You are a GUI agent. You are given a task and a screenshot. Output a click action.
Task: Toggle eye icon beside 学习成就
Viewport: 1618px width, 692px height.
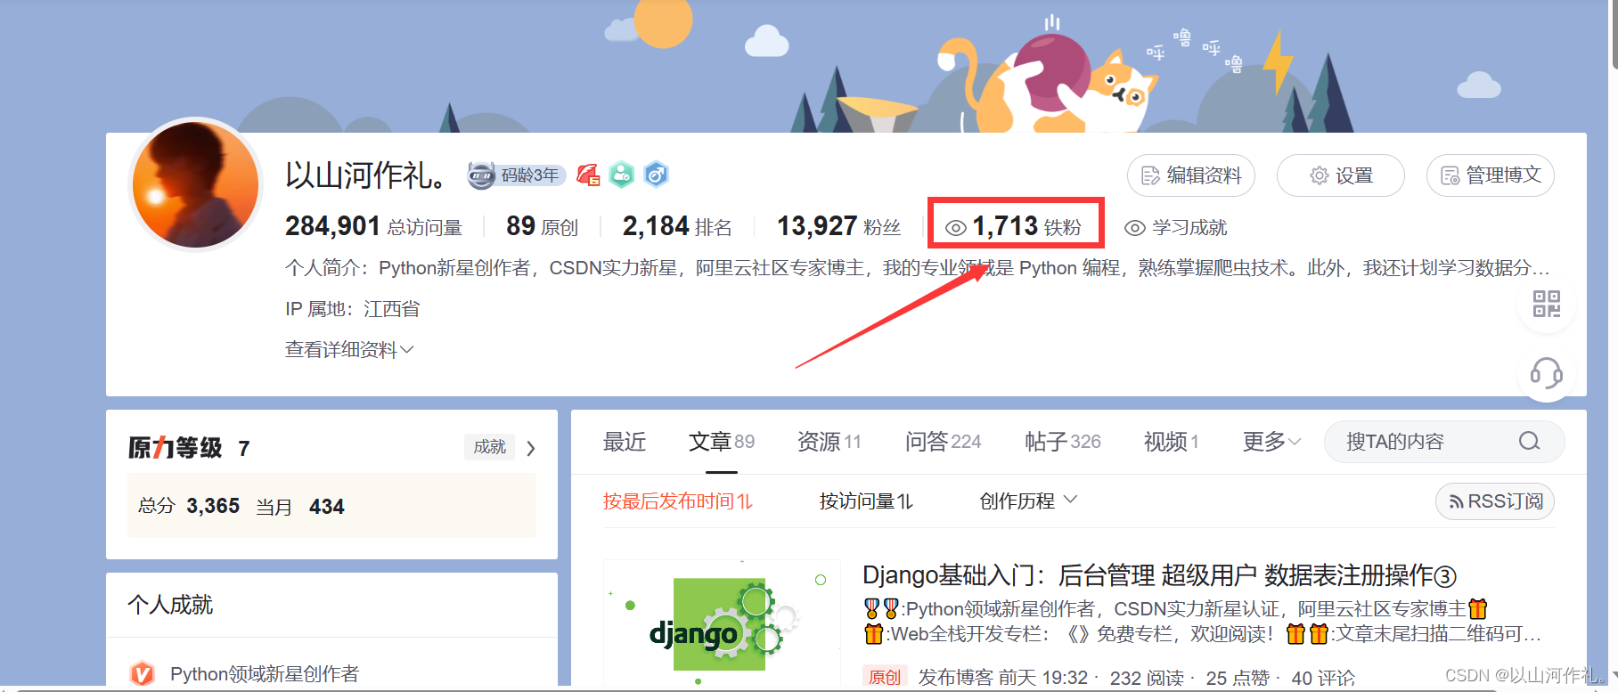[1134, 228]
